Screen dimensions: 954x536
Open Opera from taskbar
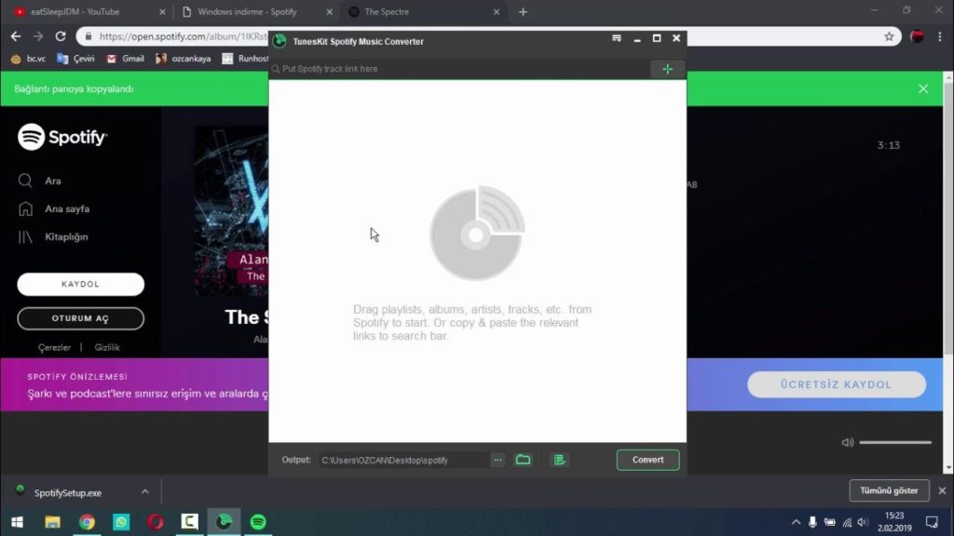click(156, 522)
